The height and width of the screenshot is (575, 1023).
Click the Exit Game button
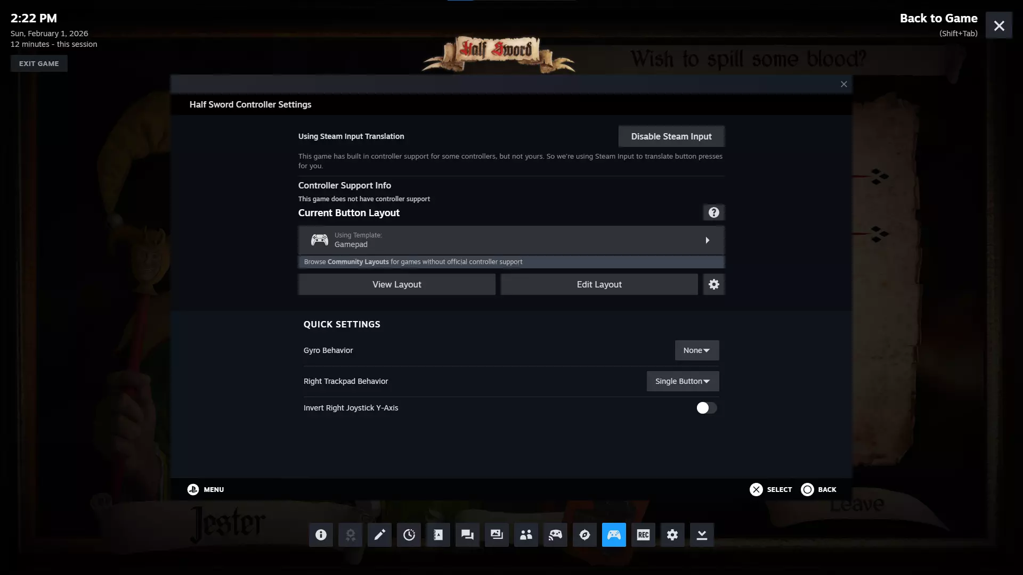(x=39, y=63)
